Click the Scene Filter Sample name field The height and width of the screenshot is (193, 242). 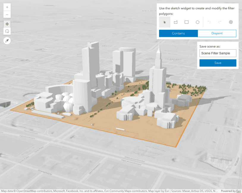[x=218, y=53]
